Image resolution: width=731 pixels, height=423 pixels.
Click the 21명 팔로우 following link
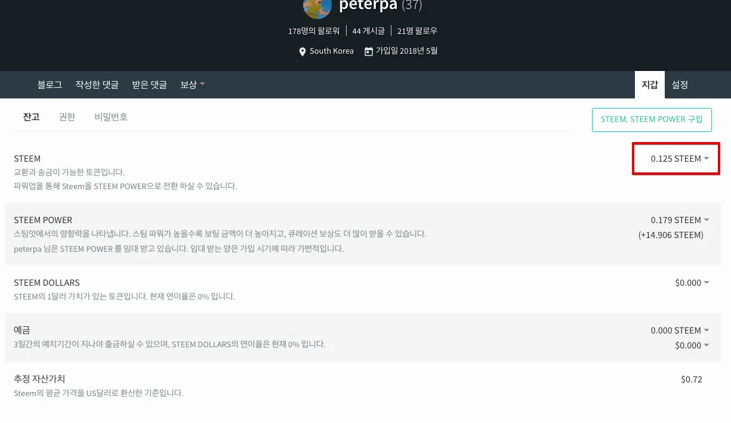click(417, 30)
